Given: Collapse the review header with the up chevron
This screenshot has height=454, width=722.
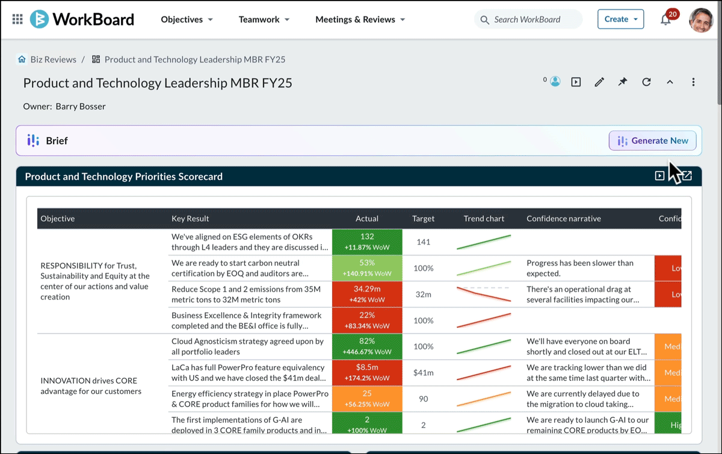Looking at the screenshot, I should click(x=670, y=82).
